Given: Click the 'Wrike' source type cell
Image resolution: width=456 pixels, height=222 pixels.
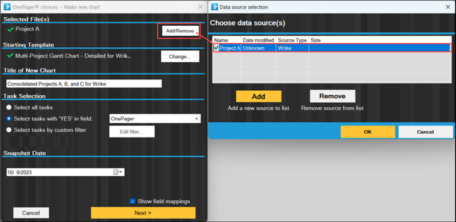Looking at the screenshot, I should 292,48.
